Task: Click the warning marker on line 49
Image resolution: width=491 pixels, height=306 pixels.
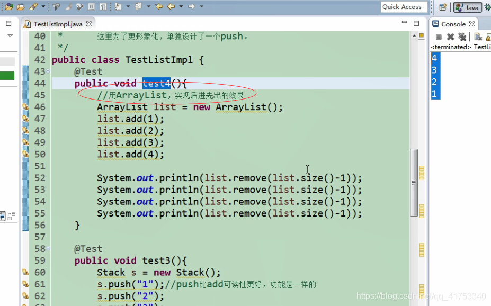Action: pyautogui.click(x=25, y=142)
